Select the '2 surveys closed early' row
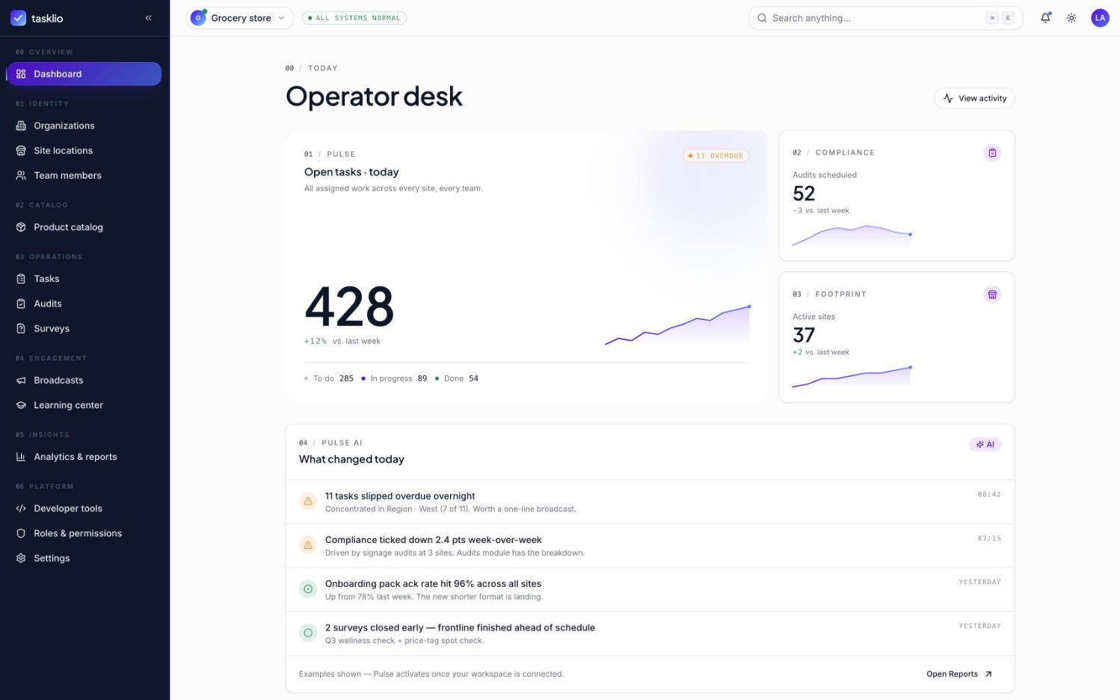1120x700 pixels. (x=650, y=633)
